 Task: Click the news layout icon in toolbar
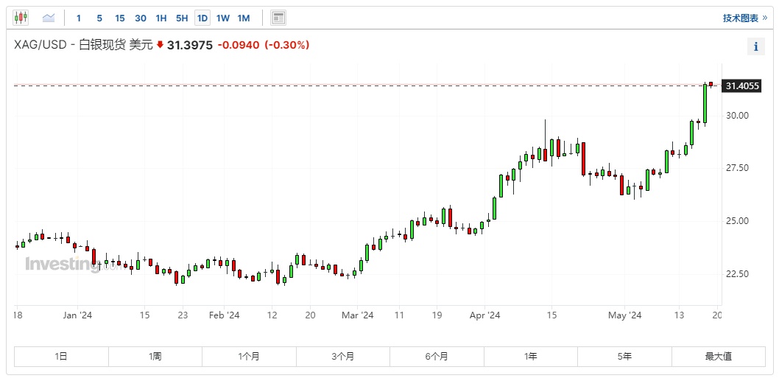click(278, 18)
